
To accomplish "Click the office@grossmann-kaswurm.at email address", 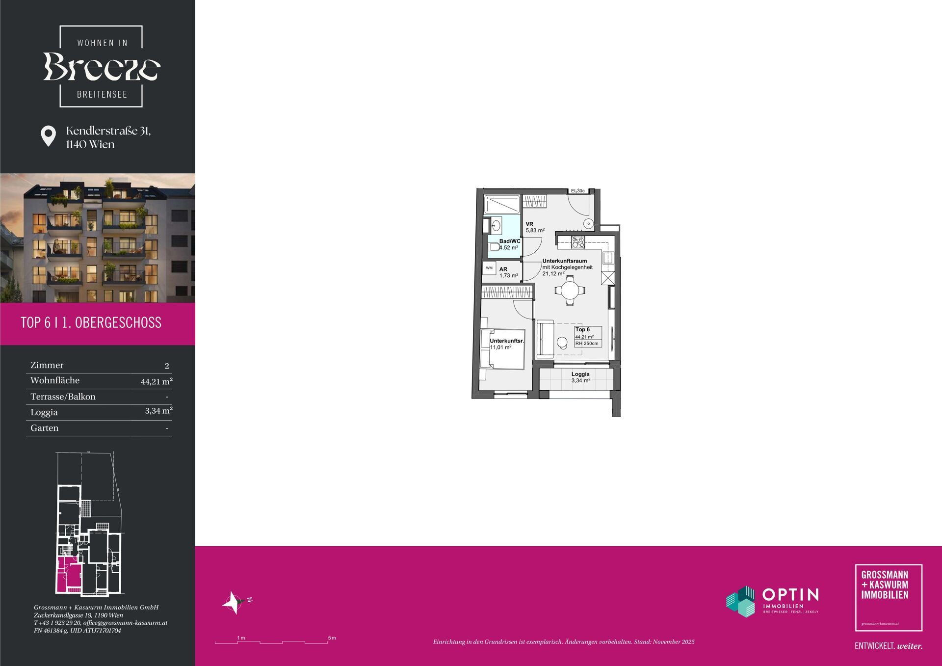I will tap(125, 623).
